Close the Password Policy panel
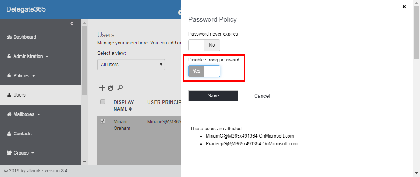 click(404, 7)
